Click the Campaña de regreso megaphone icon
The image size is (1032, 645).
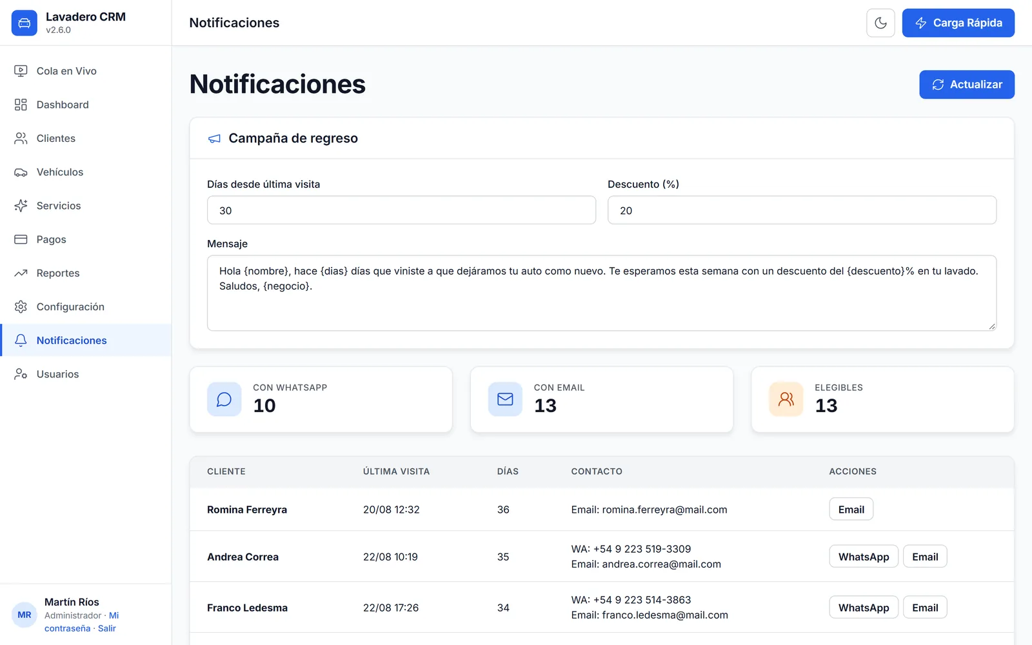click(x=214, y=139)
